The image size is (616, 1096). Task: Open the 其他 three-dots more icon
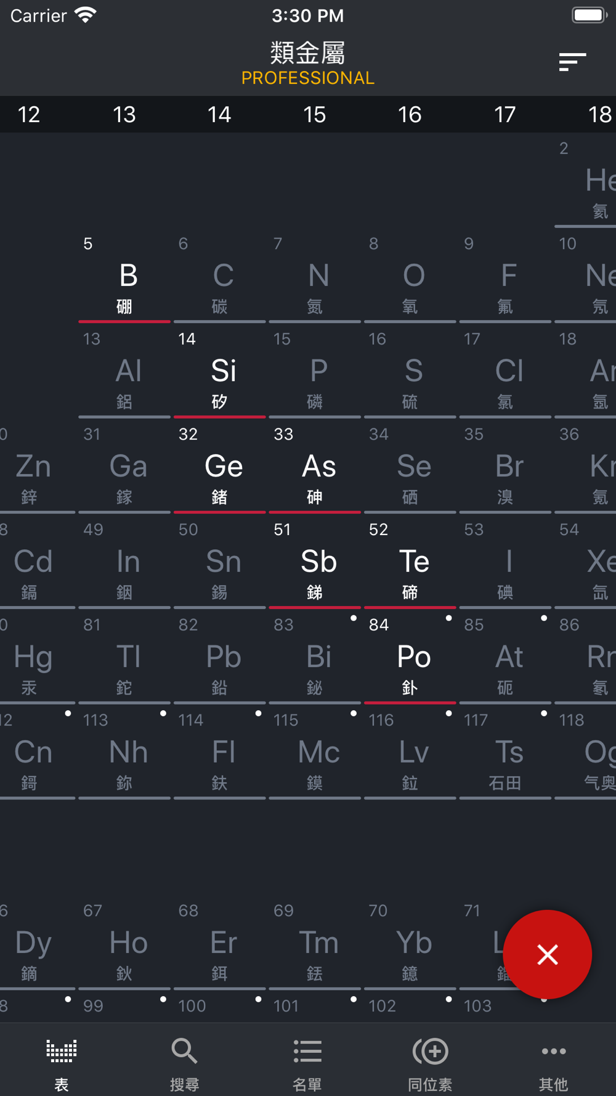click(x=553, y=1051)
